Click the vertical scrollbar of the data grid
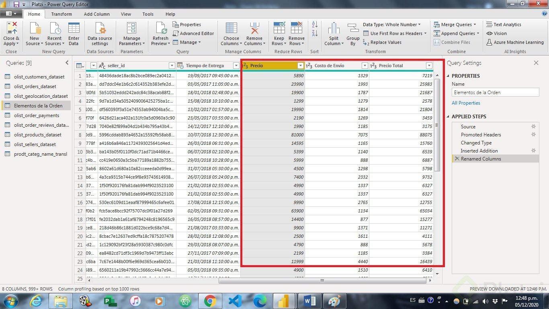The width and height of the screenshot is (549, 309). point(437,125)
